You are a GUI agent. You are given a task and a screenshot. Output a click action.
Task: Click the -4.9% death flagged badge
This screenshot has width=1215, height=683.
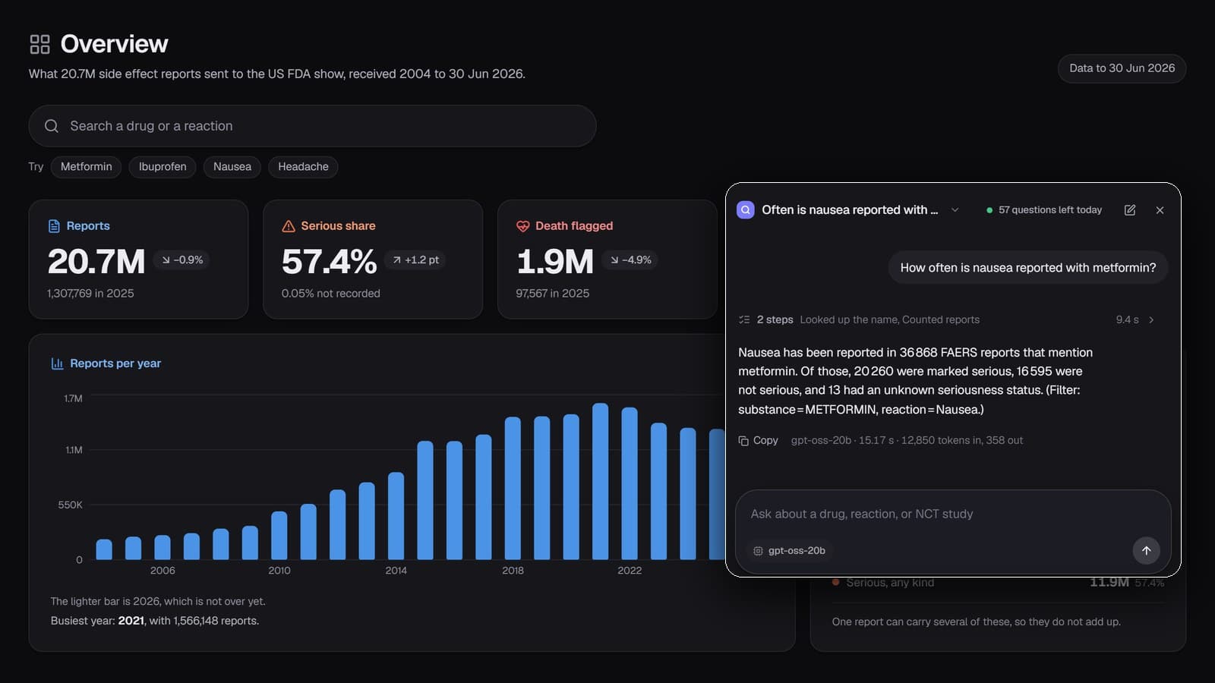(x=630, y=260)
